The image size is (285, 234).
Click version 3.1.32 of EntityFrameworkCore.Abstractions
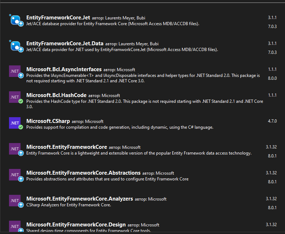click(271, 173)
